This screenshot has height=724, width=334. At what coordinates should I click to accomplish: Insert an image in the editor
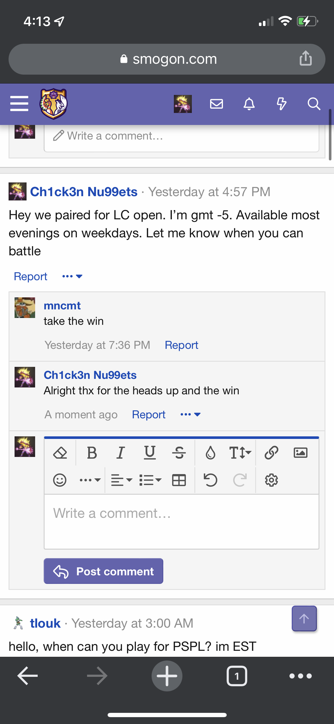pyautogui.click(x=301, y=453)
